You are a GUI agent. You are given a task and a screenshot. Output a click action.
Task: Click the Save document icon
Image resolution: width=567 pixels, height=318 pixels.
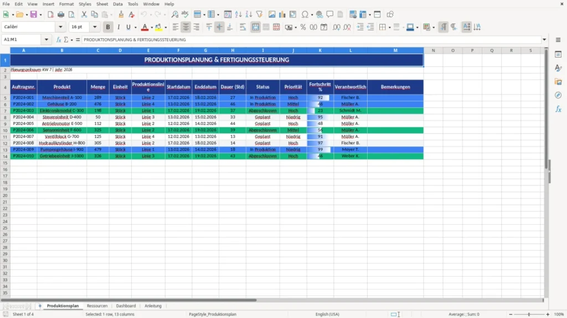click(x=34, y=14)
